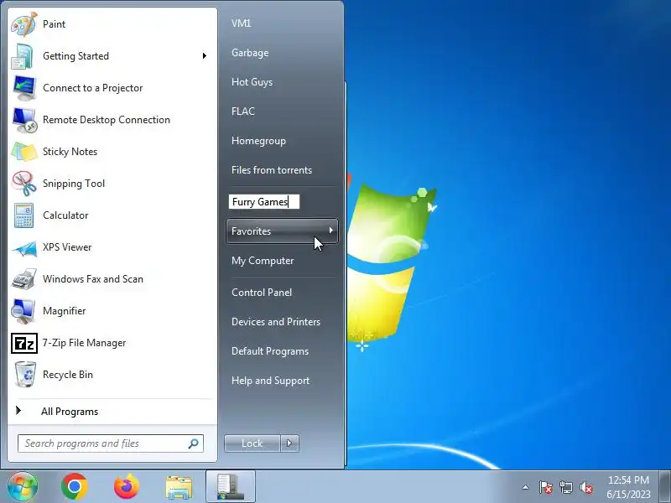Expand the Getting Started submenu arrow
The height and width of the screenshot is (503, 671).
pos(205,56)
